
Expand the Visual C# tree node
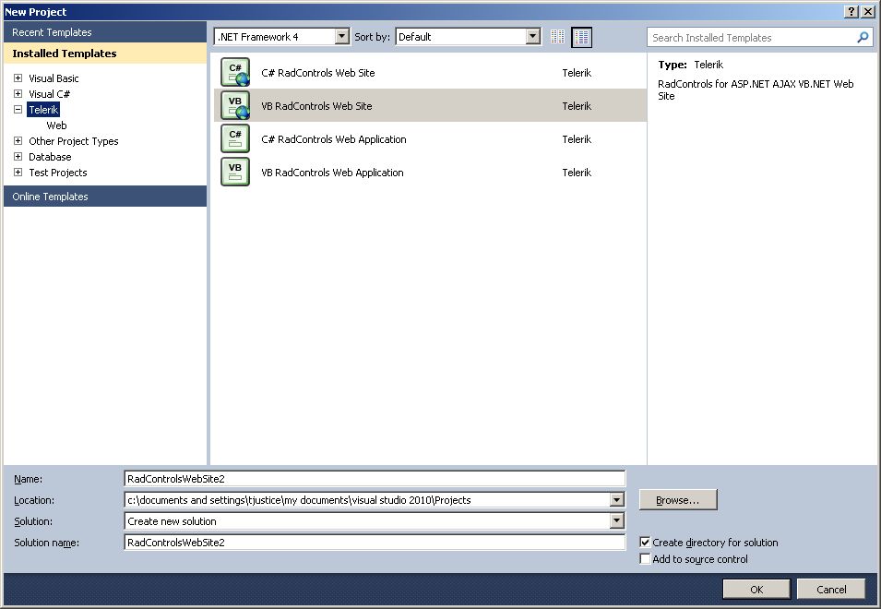click(18, 94)
